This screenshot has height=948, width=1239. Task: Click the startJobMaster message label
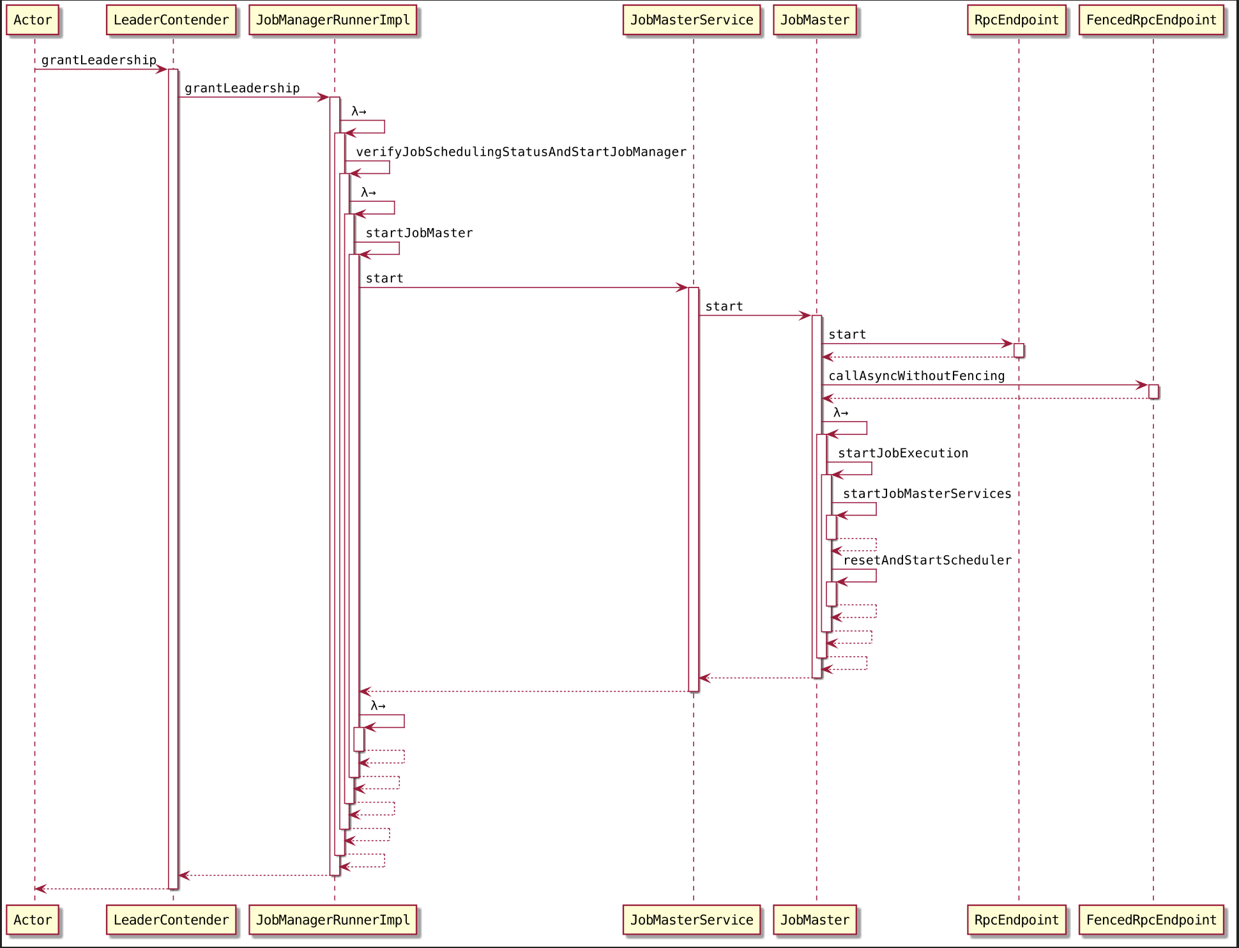point(419,233)
